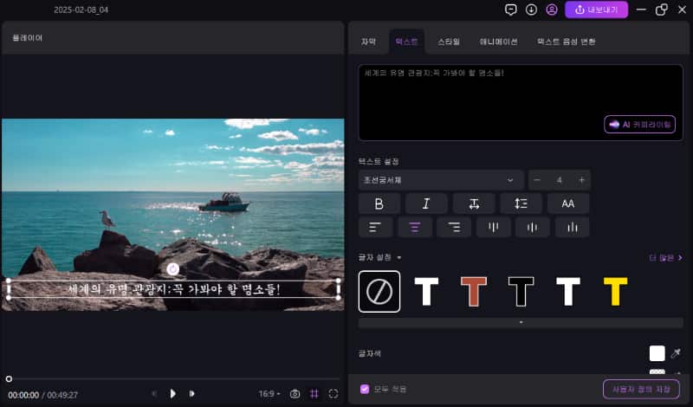693x407 pixels.
Task: Play the video preview
Action: pos(173,394)
